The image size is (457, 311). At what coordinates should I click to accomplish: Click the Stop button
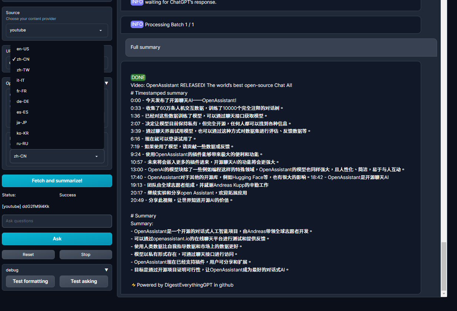click(x=86, y=254)
